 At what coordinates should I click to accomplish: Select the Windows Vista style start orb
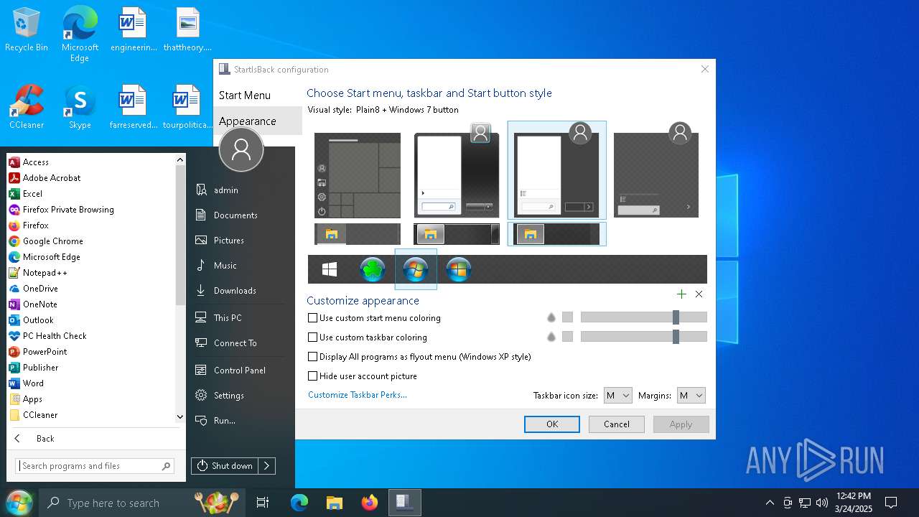(459, 269)
